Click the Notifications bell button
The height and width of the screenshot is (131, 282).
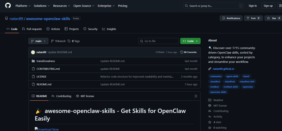(231, 18)
